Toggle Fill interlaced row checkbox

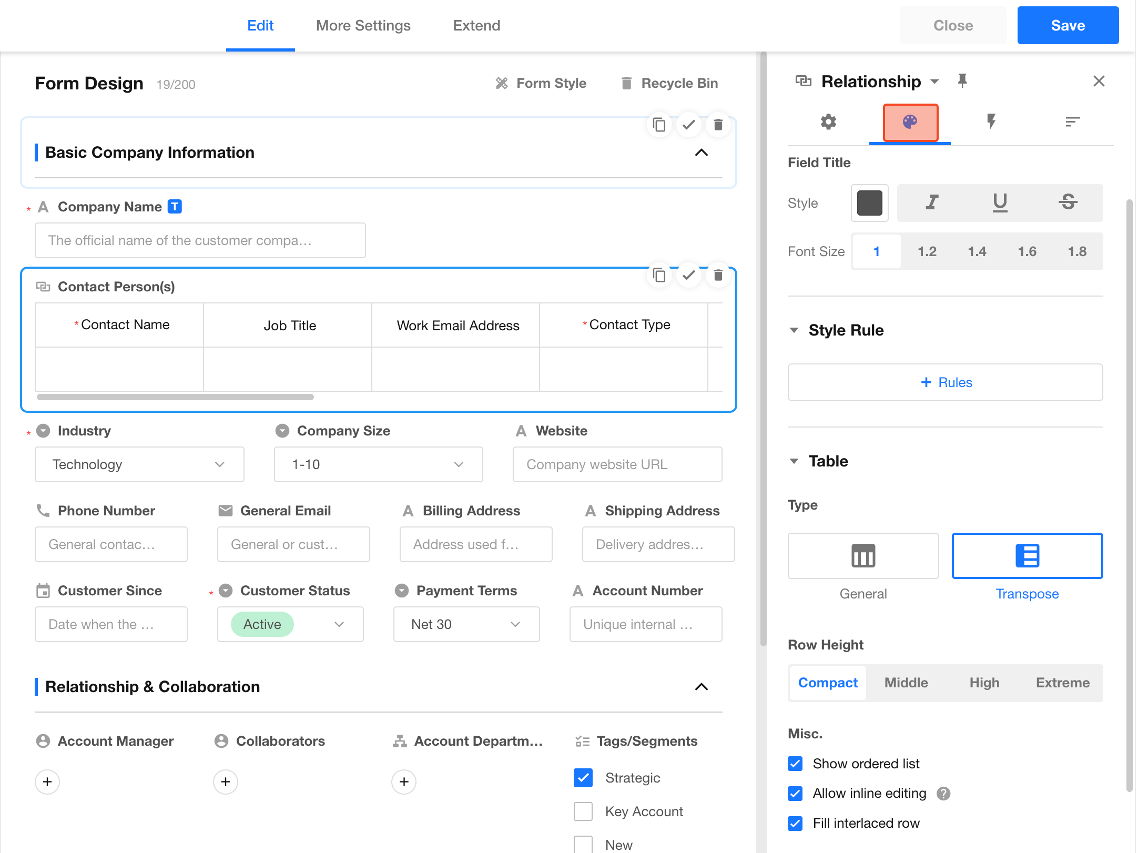pyautogui.click(x=795, y=823)
